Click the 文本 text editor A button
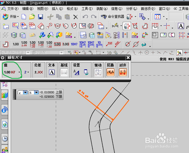The image size is (189, 153). click(52, 72)
